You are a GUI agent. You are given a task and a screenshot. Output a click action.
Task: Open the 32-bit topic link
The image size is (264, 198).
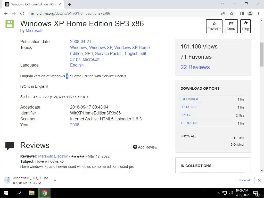75,59
